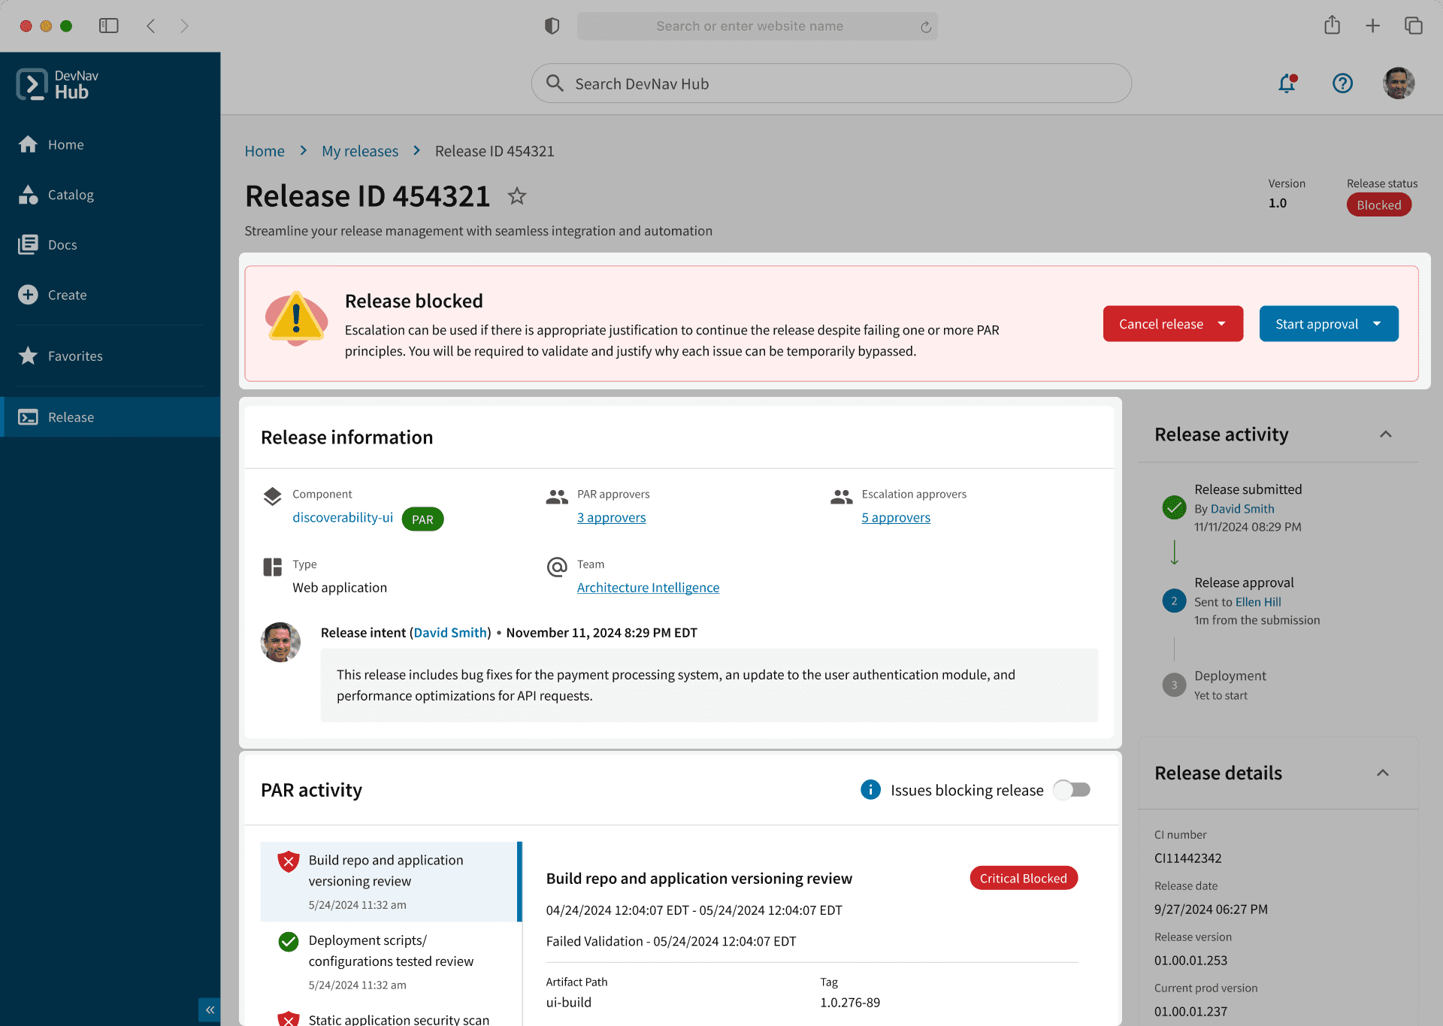Collapse sidebar with double chevron icon
The width and height of the screenshot is (1443, 1026).
[x=210, y=1009]
